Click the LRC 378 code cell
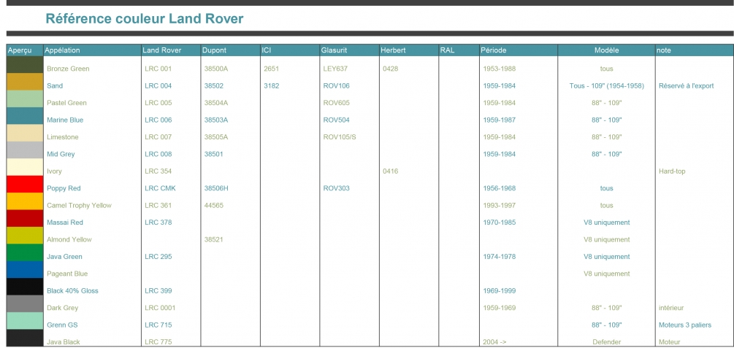This screenshot has height=348, width=734. click(158, 223)
